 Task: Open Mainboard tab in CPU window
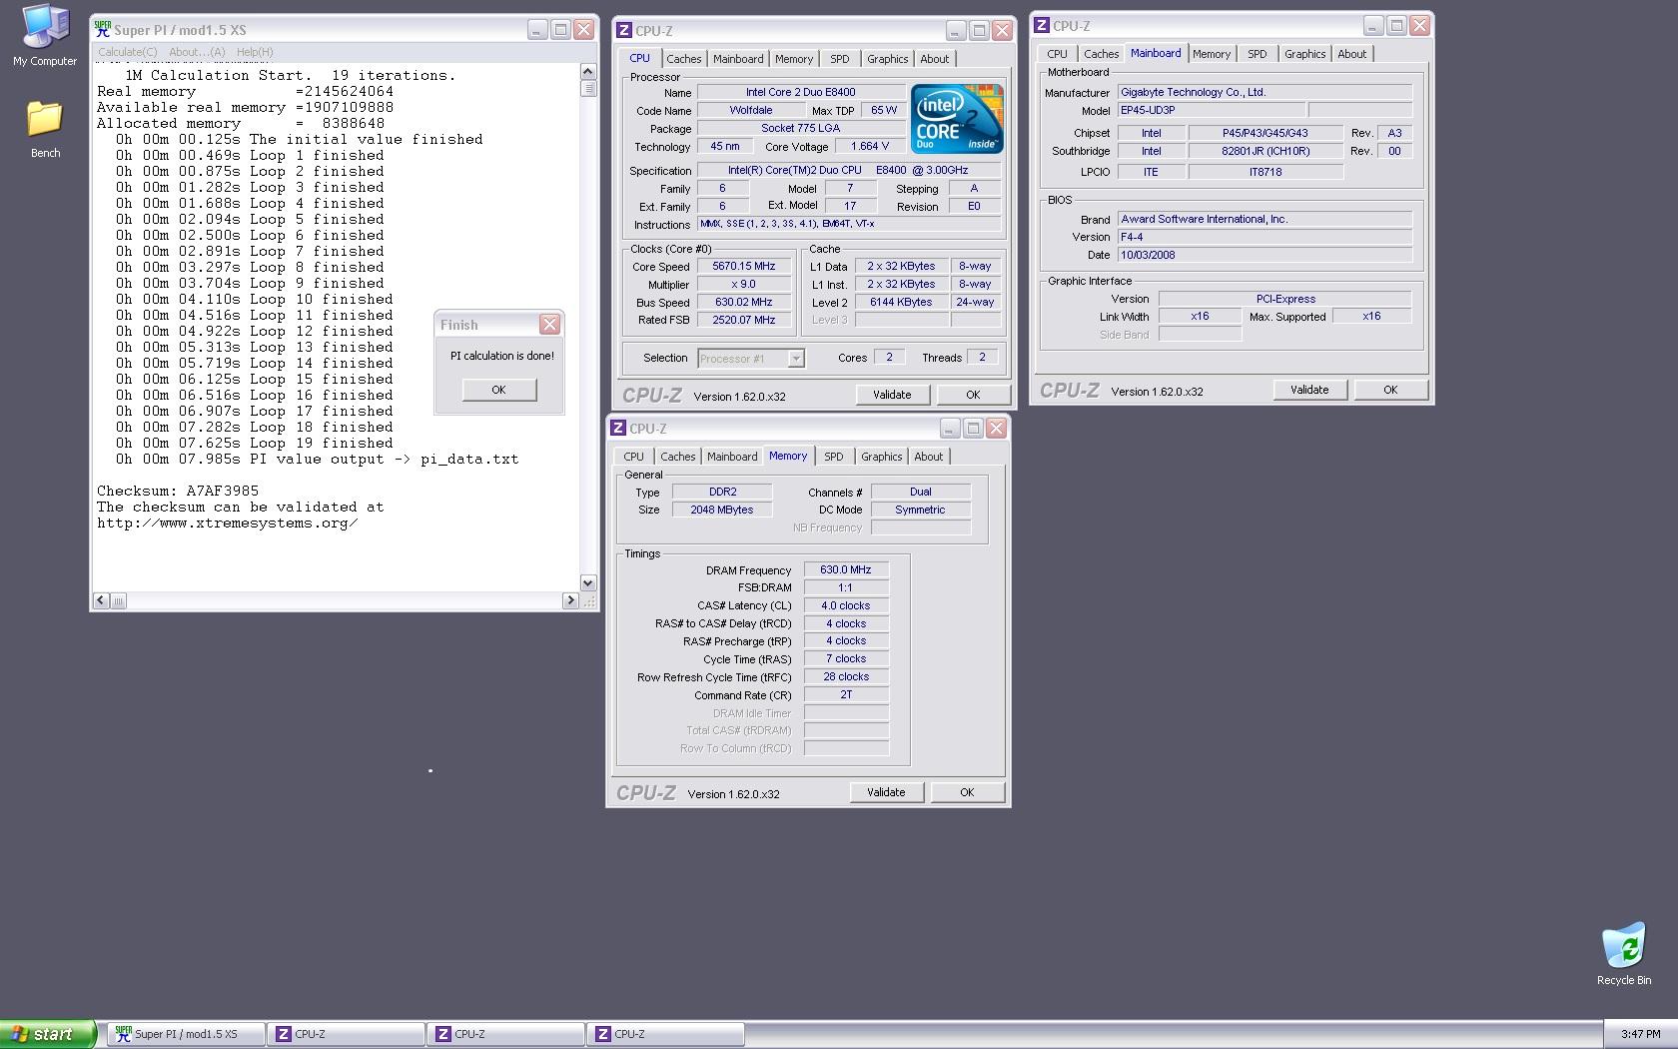click(x=738, y=59)
